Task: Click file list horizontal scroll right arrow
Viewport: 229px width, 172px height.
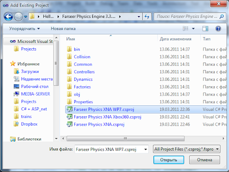Action: (x=223, y=138)
